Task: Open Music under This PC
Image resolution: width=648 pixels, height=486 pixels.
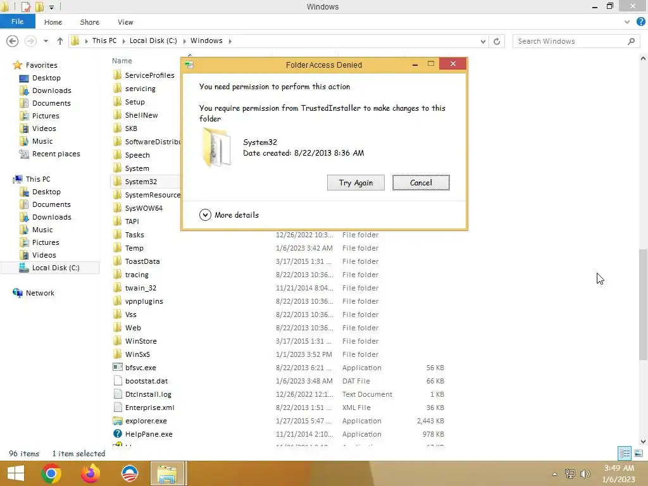Action: 42,230
